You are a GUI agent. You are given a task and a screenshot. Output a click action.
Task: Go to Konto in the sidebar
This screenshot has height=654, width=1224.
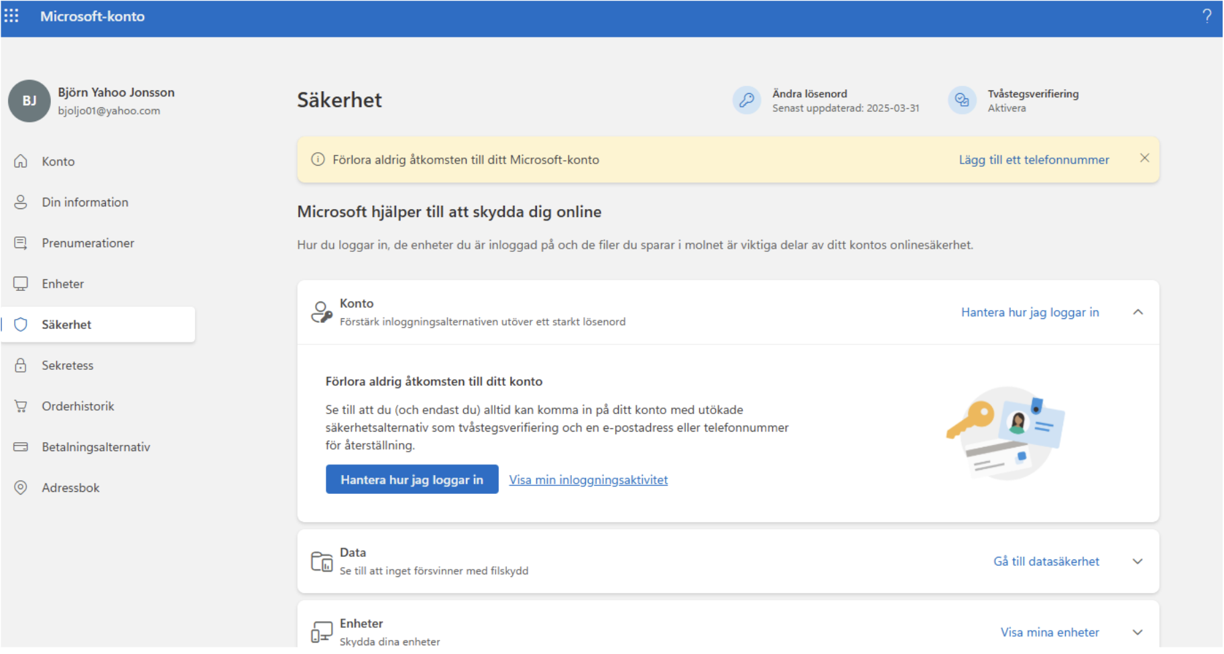(x=98, y=161)
